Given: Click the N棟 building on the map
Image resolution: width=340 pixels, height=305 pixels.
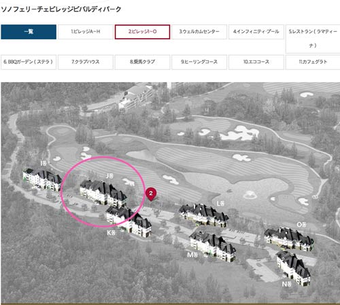Looking at the screenshot, I should coord(294,267).
